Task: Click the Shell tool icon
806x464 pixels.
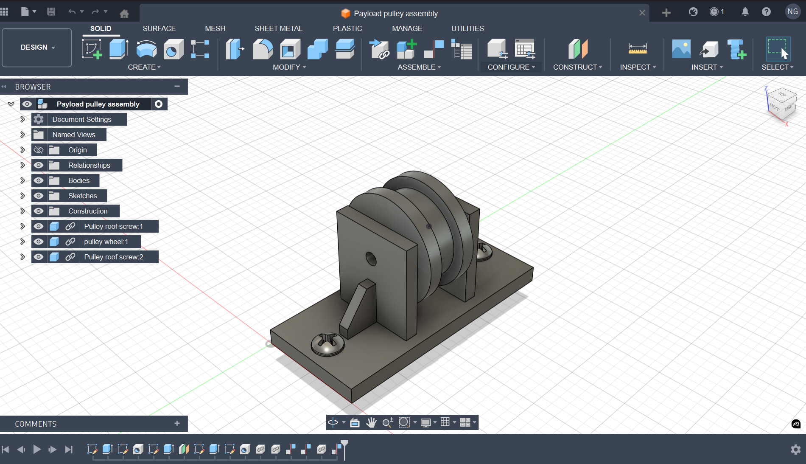Action: point(290,49)
